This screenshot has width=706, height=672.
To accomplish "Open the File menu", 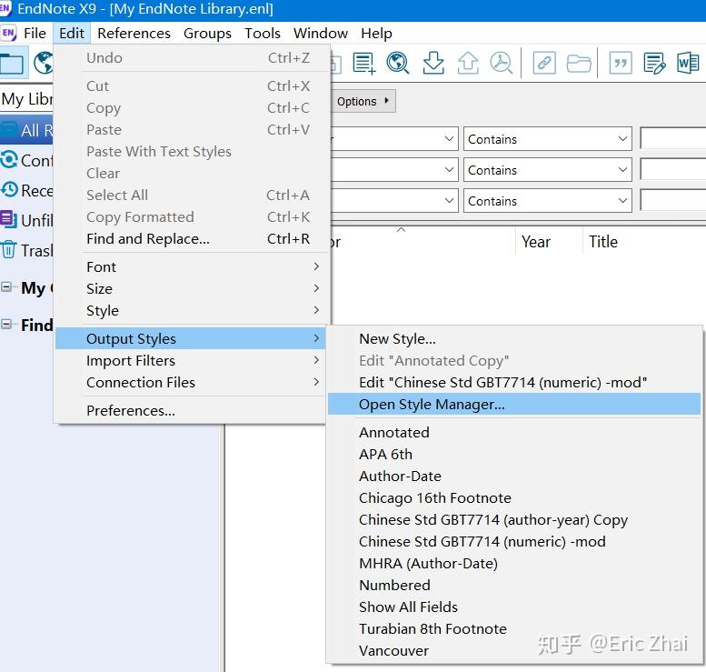I will pyautogui.click(x=35, y=33).
